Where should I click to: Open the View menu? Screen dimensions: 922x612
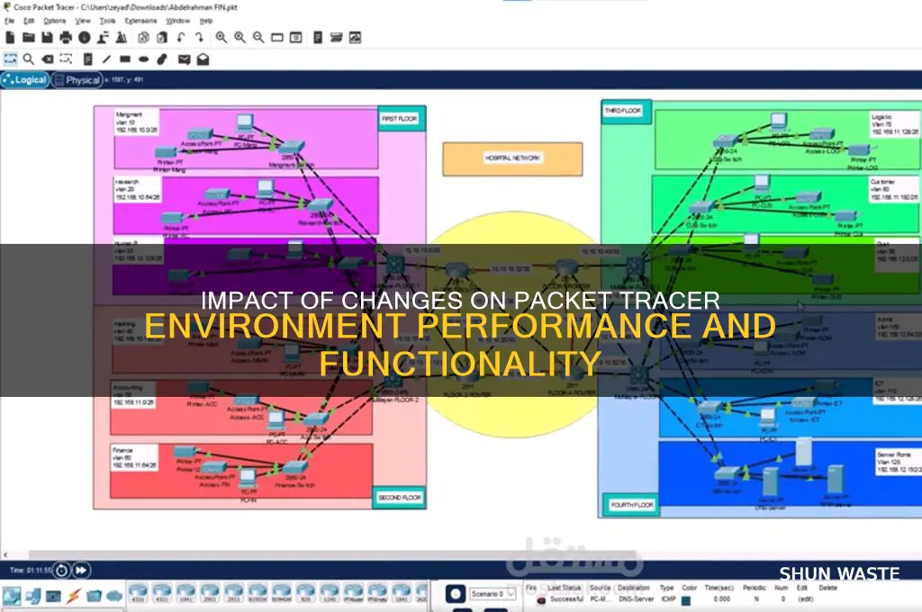(83, 21)
